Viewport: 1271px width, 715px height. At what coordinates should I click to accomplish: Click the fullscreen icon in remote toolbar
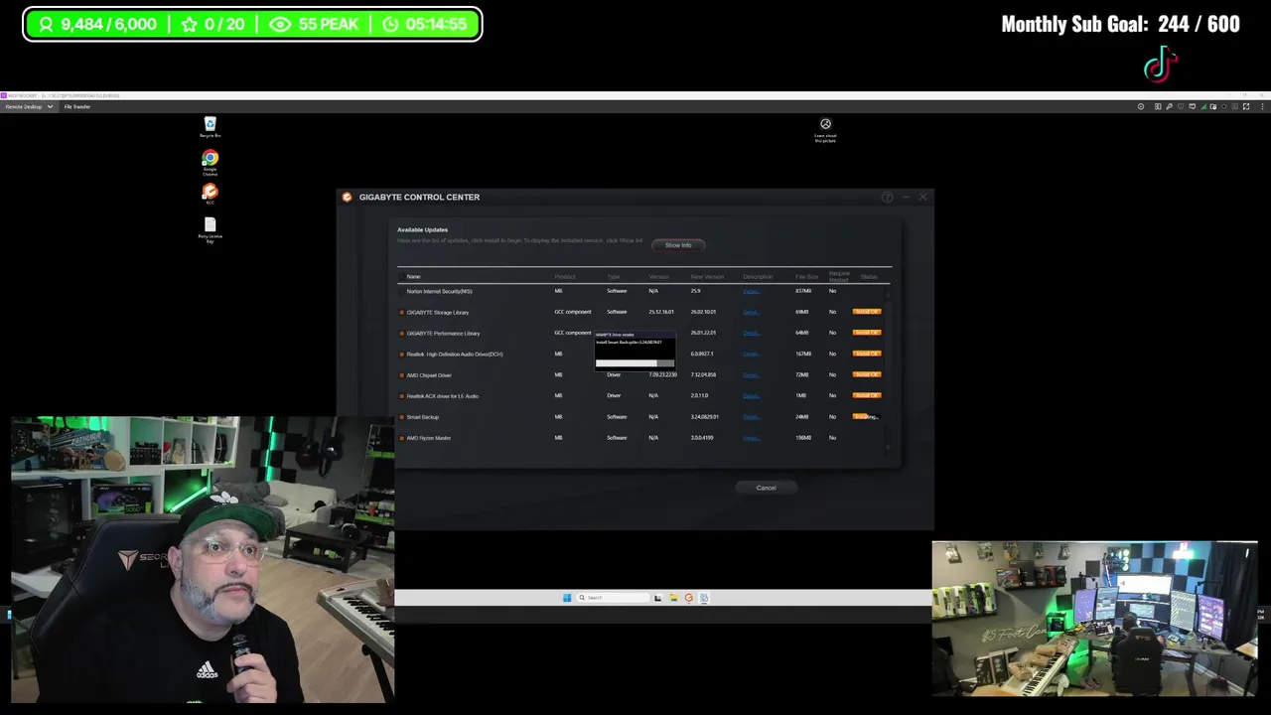[x=1246, y=106]
